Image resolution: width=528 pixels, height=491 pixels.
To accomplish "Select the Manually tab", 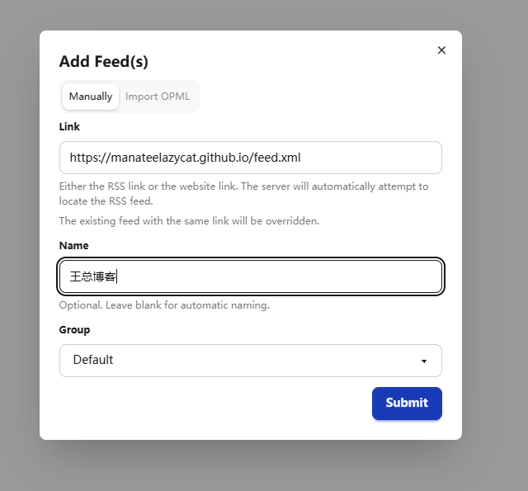I will tap(91, 97).
